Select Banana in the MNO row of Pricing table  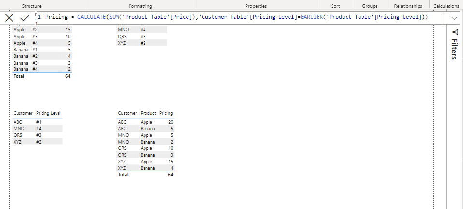[147, 142]
